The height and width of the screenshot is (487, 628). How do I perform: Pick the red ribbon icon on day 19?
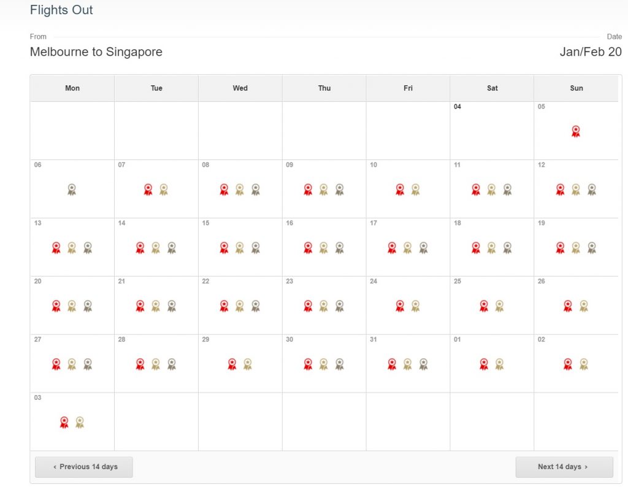pyautogui.click(x=561, y=248)
